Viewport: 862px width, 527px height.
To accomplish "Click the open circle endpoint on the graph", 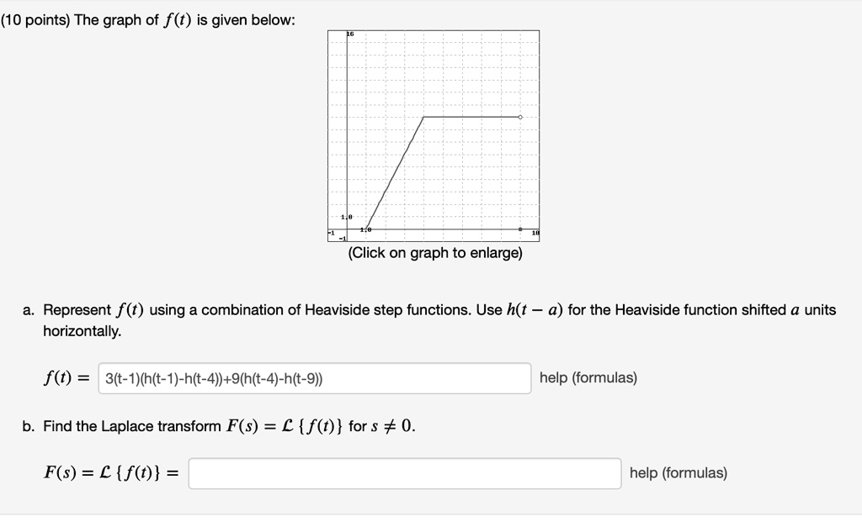I will 520,117.
